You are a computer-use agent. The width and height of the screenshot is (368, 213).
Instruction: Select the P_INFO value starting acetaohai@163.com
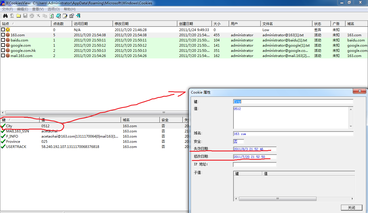click(x=80, y=136)
